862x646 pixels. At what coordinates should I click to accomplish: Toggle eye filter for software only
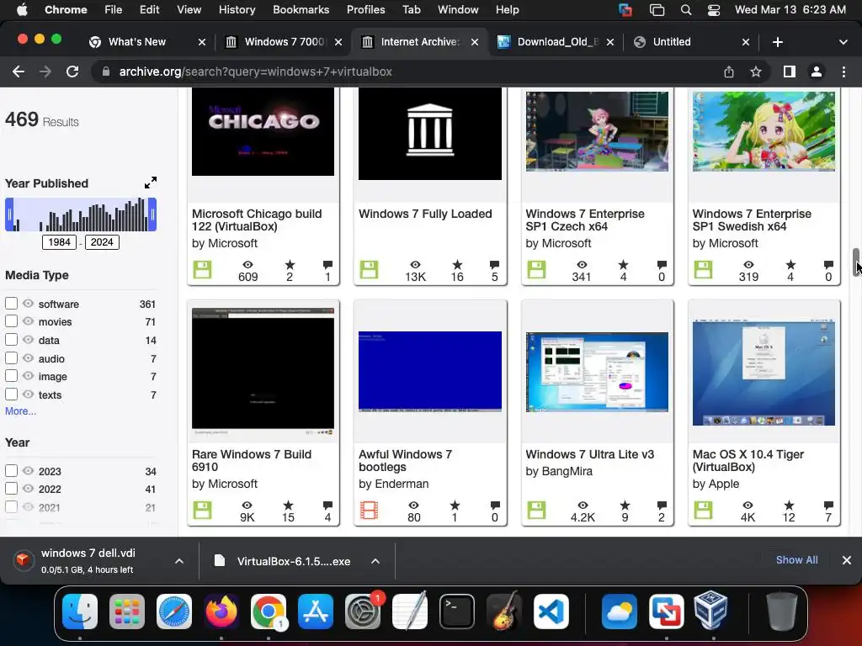pyautogui.click(x=28, y=303)
